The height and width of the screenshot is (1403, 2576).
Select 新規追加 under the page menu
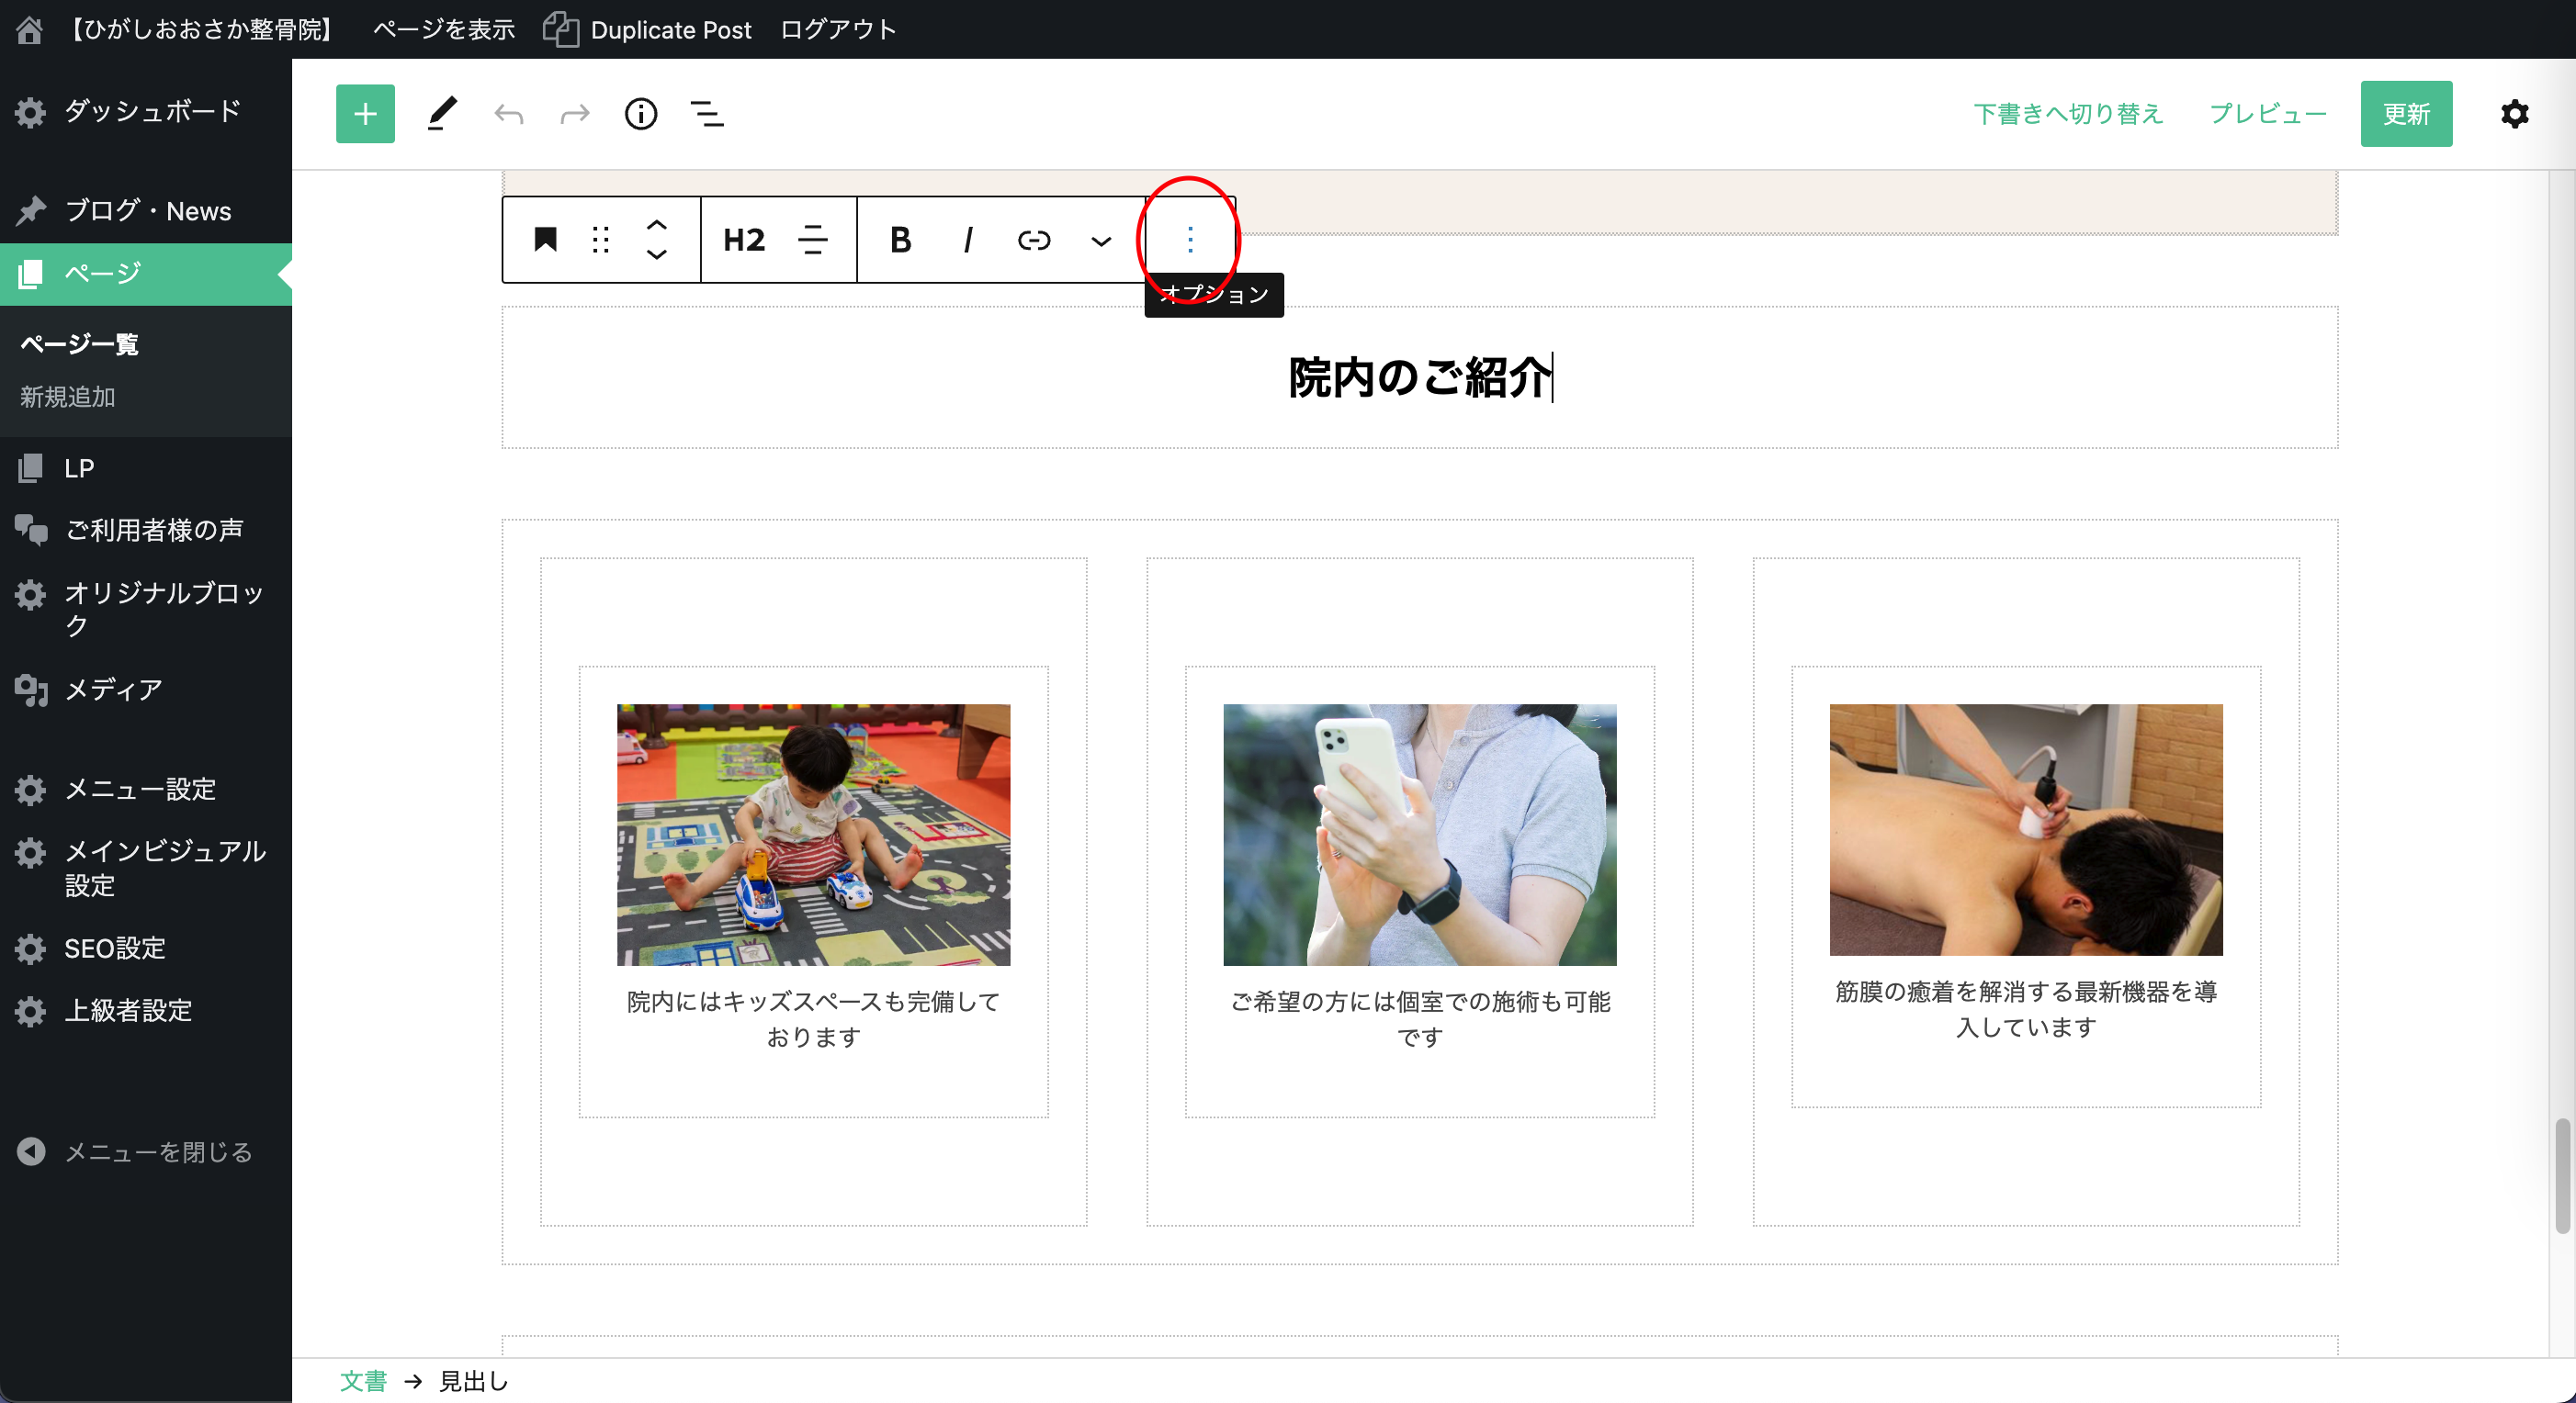tap(68, 397)
